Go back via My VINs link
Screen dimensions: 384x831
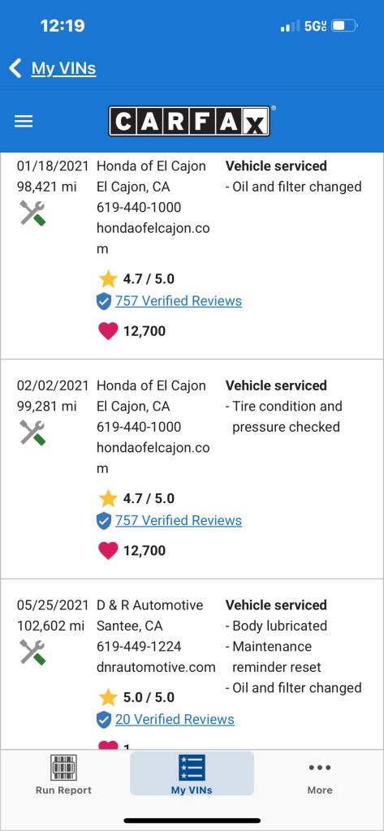63,68
